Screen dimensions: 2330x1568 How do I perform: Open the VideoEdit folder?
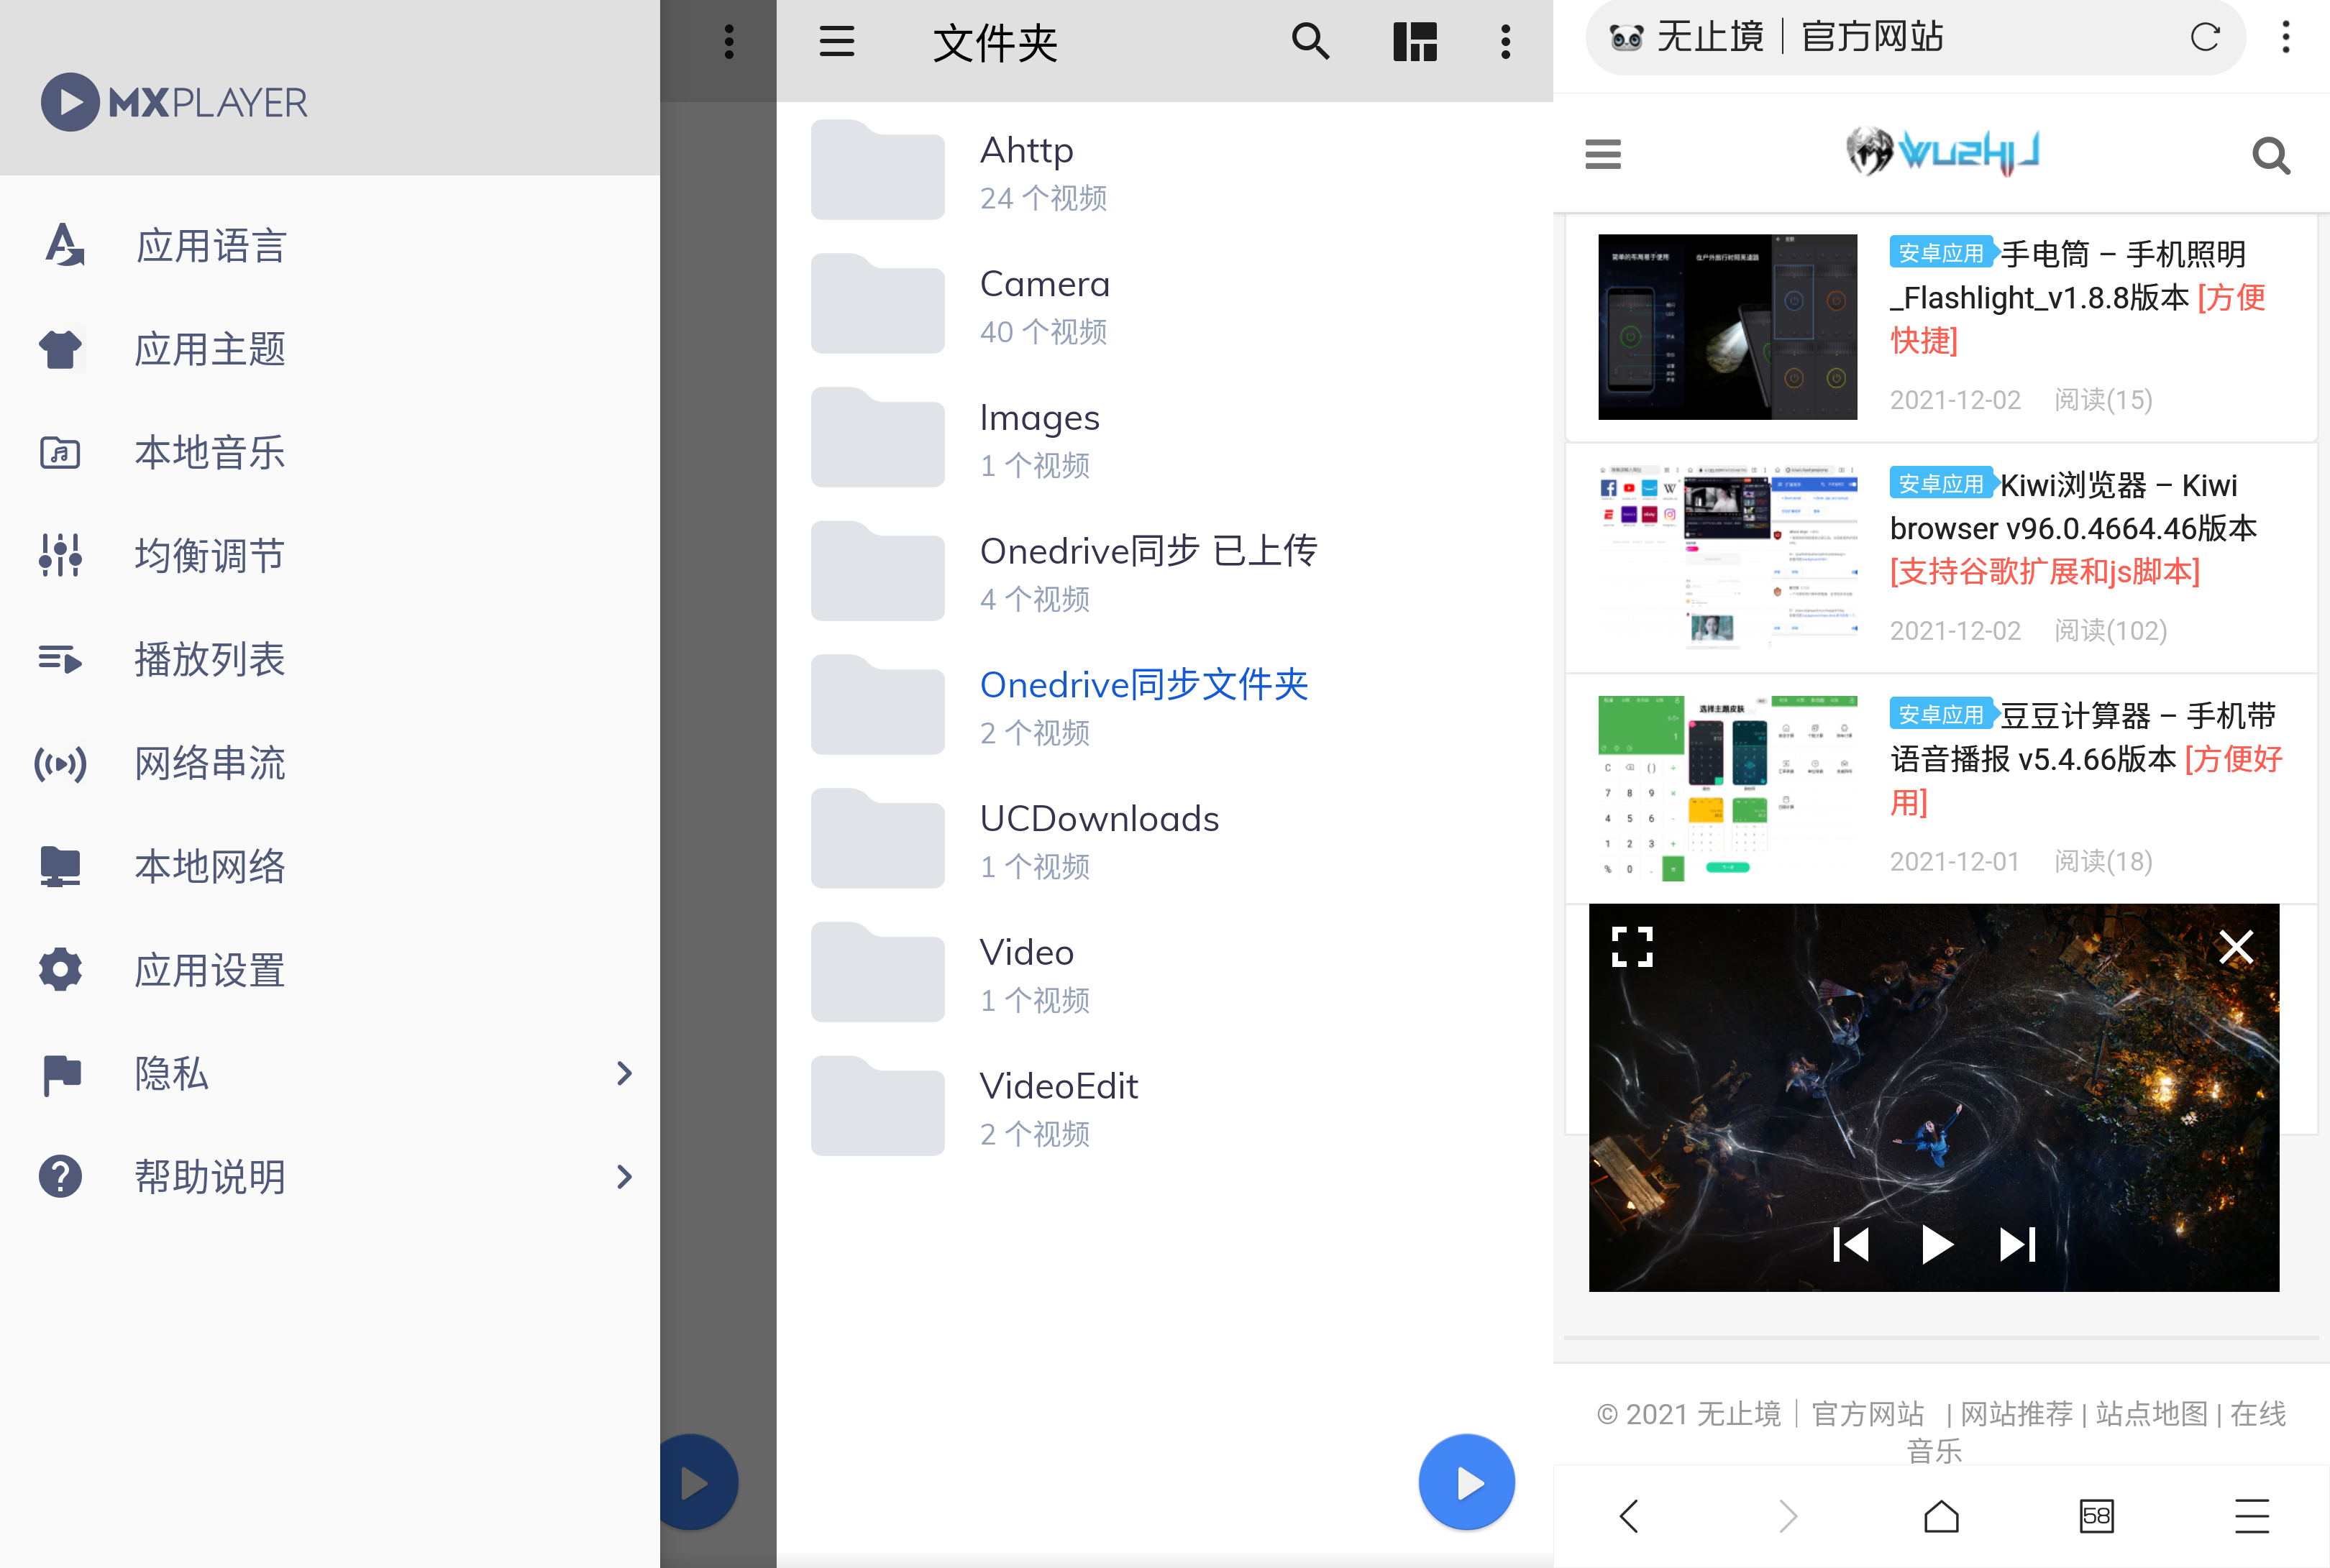coord(1164,1107)
